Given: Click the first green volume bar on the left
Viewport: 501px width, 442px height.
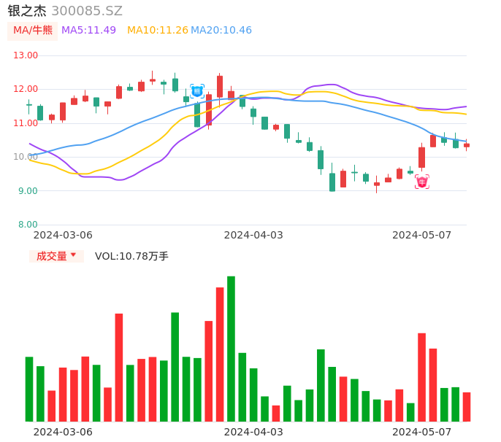Looking at the screenshot, I should click(x=29, y=389).
